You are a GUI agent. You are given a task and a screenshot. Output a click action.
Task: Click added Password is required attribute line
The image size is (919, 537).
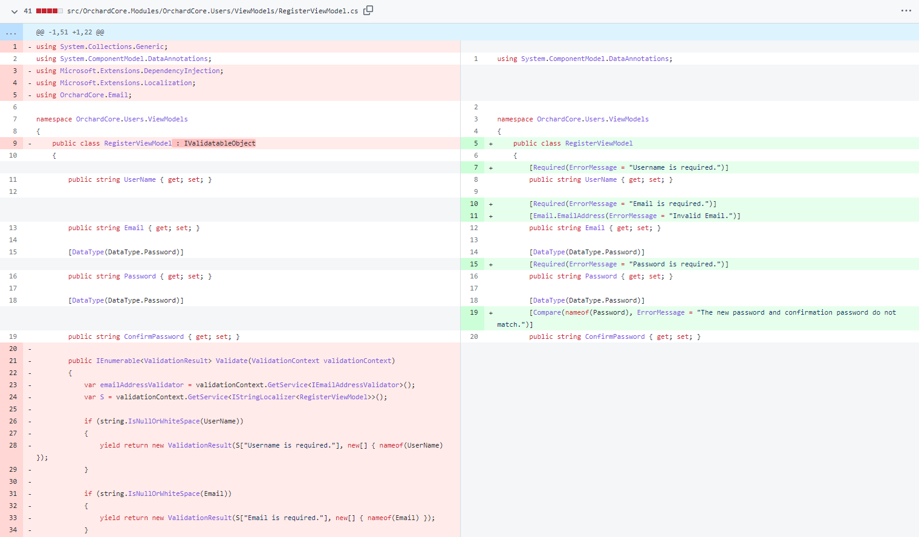[629, 264]
